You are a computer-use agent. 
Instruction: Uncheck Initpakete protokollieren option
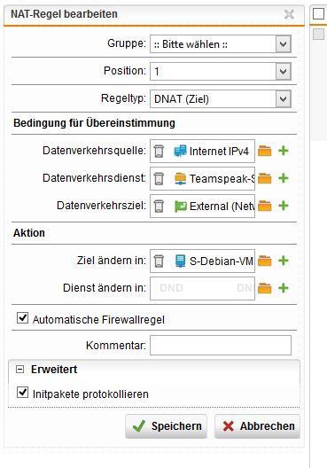pos(23,393)
